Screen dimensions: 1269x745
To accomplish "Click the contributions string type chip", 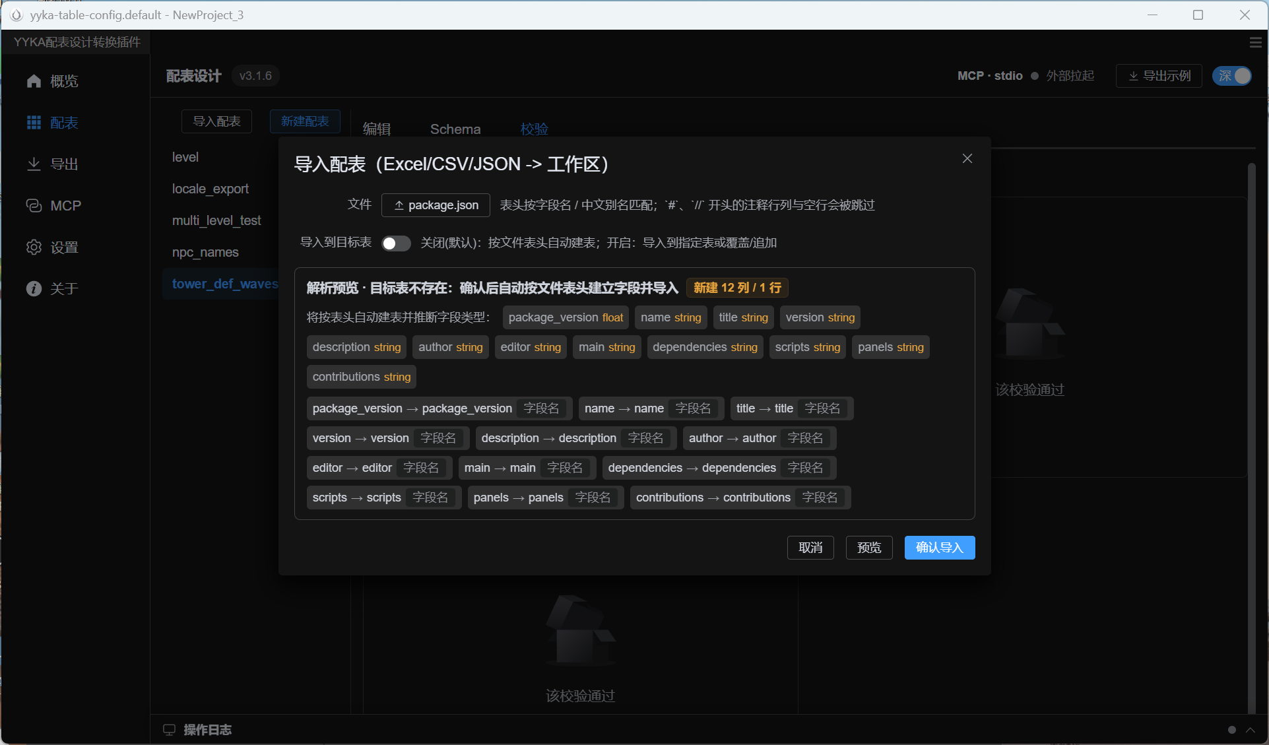I will 362,377.
